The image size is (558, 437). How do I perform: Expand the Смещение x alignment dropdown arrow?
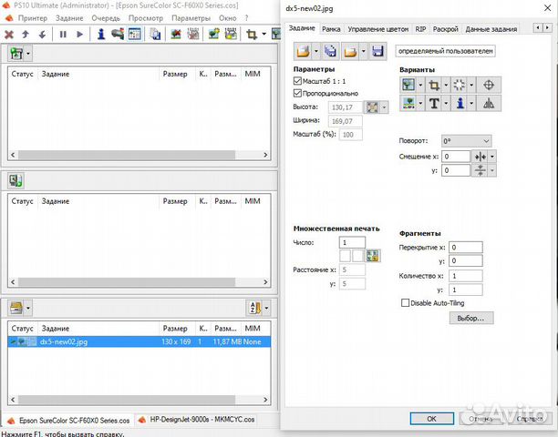[x=493, y=157]
